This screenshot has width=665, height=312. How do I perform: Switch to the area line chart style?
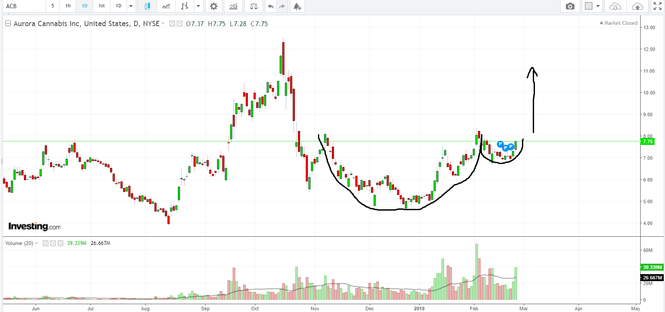tap(166, 6)
